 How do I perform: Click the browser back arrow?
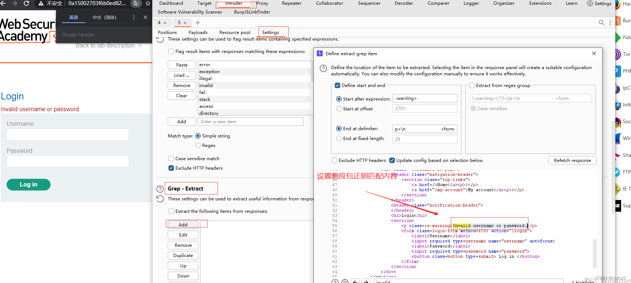[3, 3]
